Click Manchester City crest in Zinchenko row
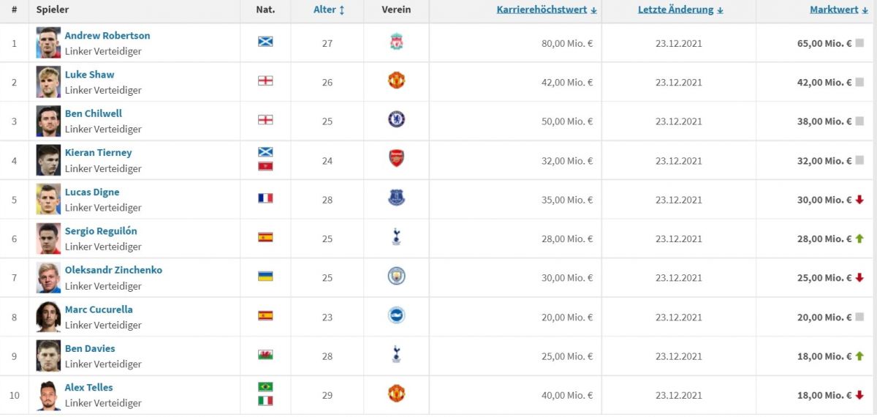Screen dimensions: 877x417 tap(396, 277)
